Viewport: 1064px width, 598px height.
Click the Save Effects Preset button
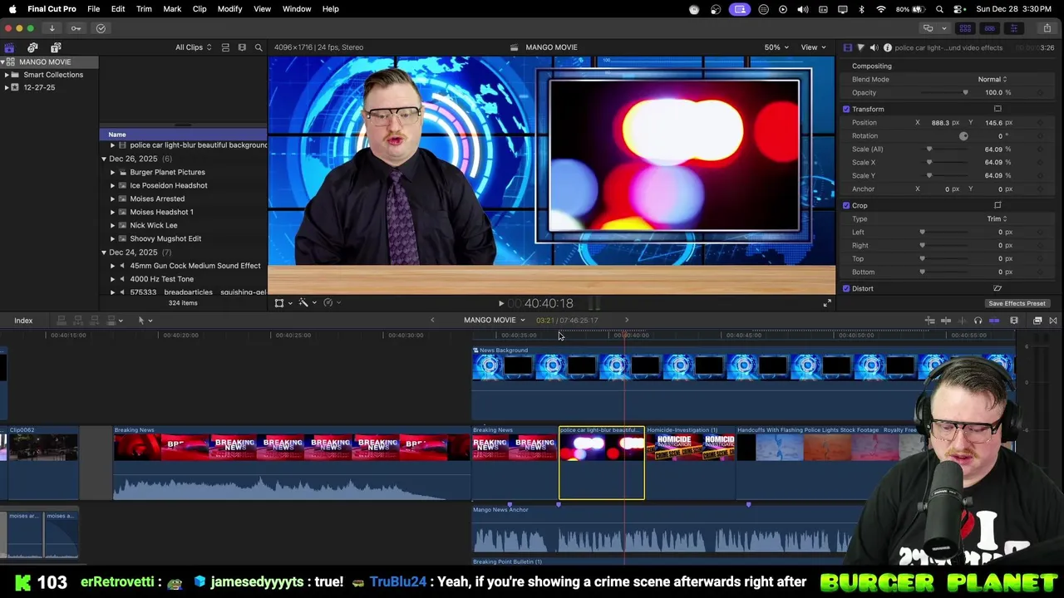pyautogui.click(x=1017, y=303)
